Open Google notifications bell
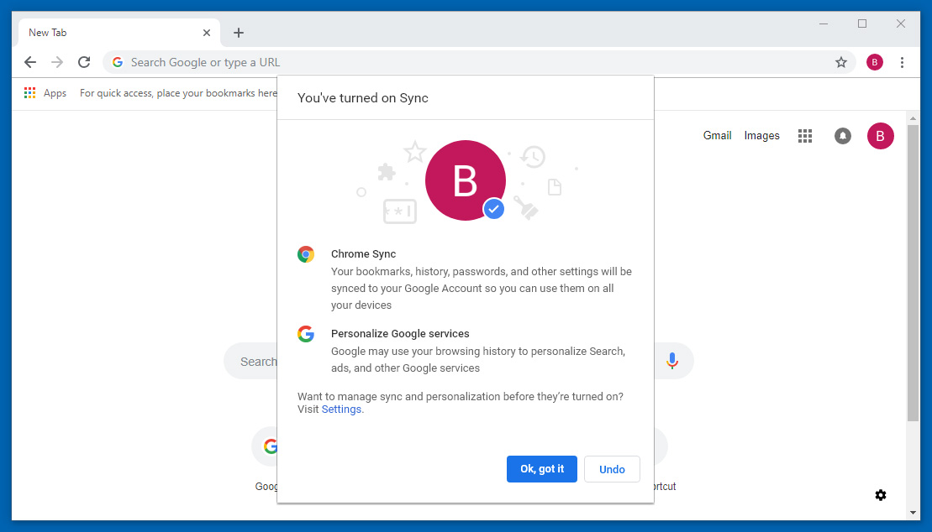Image resolution: width=932 pixels, height=532 pixels. point(842,136)
